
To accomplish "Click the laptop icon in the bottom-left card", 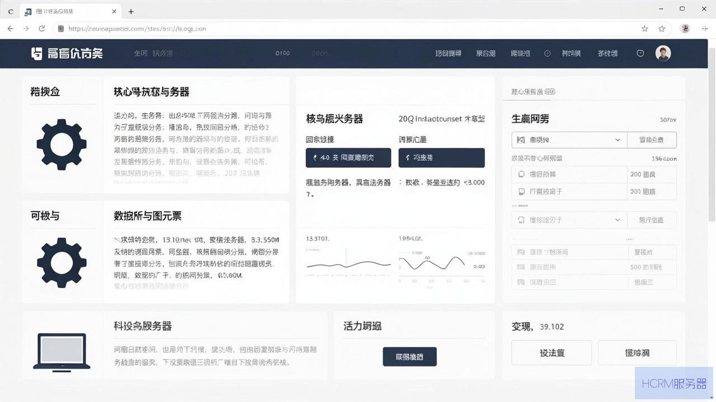I will pyautogui.click(x=62, y=351).
